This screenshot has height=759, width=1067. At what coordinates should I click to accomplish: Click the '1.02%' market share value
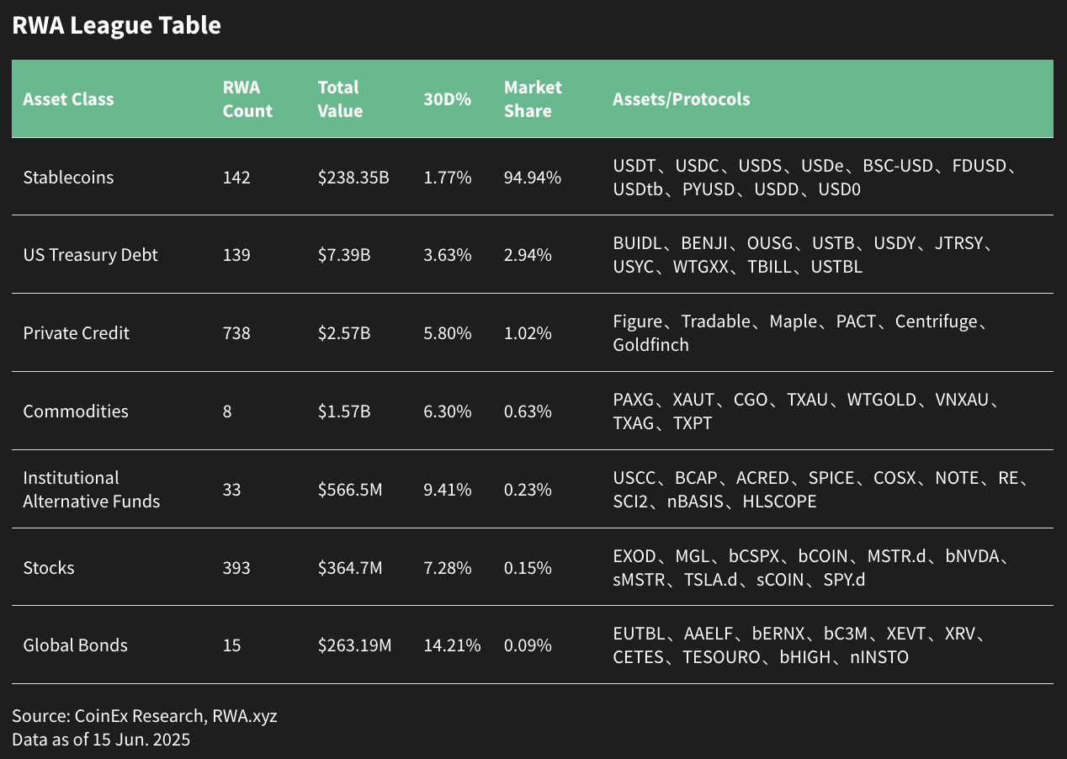[x=528, y=333]
